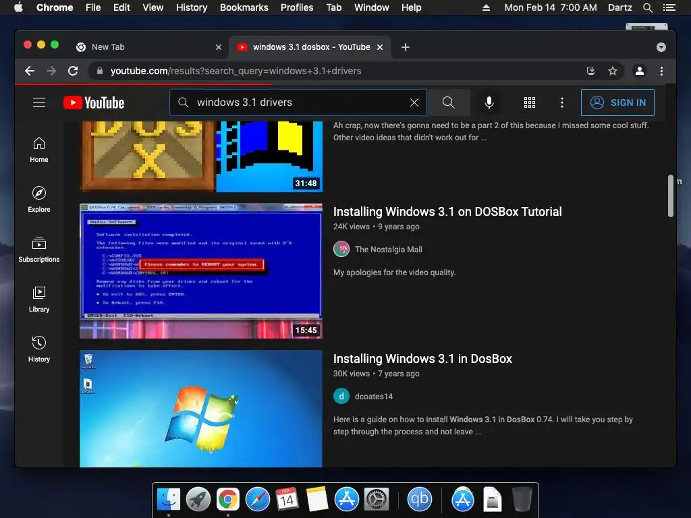Open the 31:48 video thumbnail

pos(201,156)
